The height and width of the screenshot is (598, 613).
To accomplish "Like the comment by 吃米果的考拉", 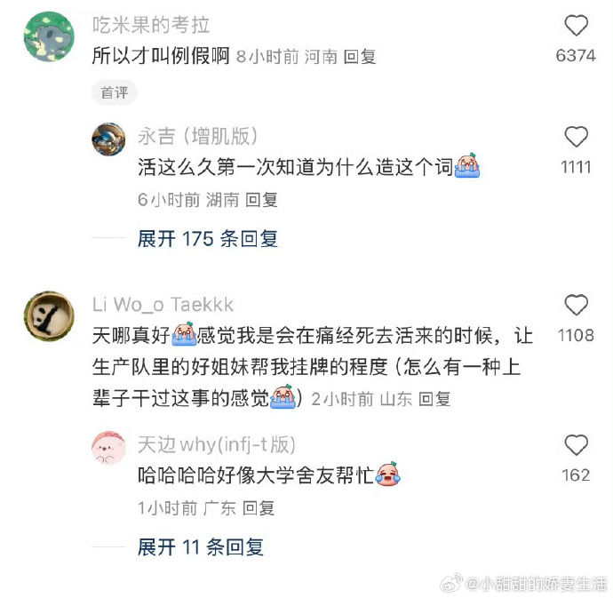I will click(x=576, y=26).
